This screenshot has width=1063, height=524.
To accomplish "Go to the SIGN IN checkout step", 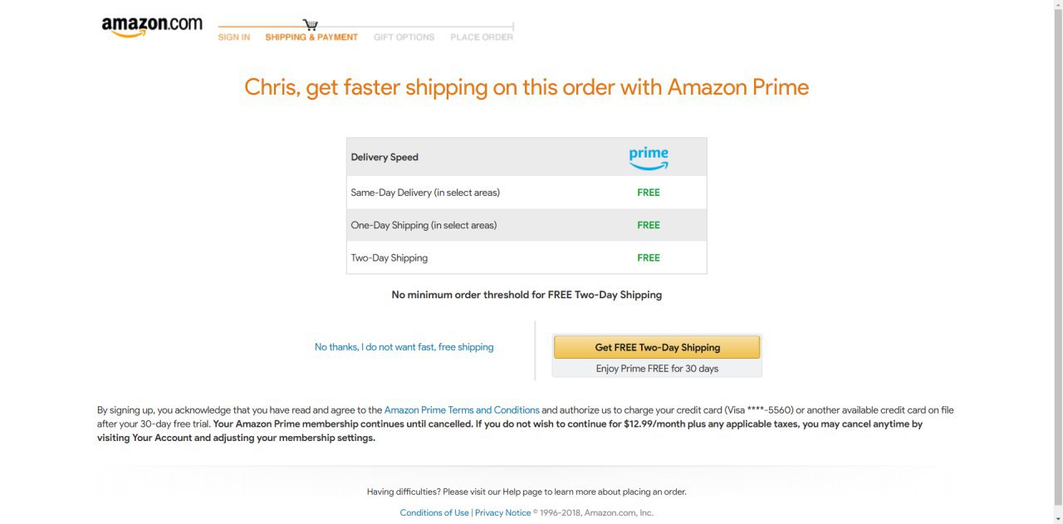I will [x=234, y=37].
